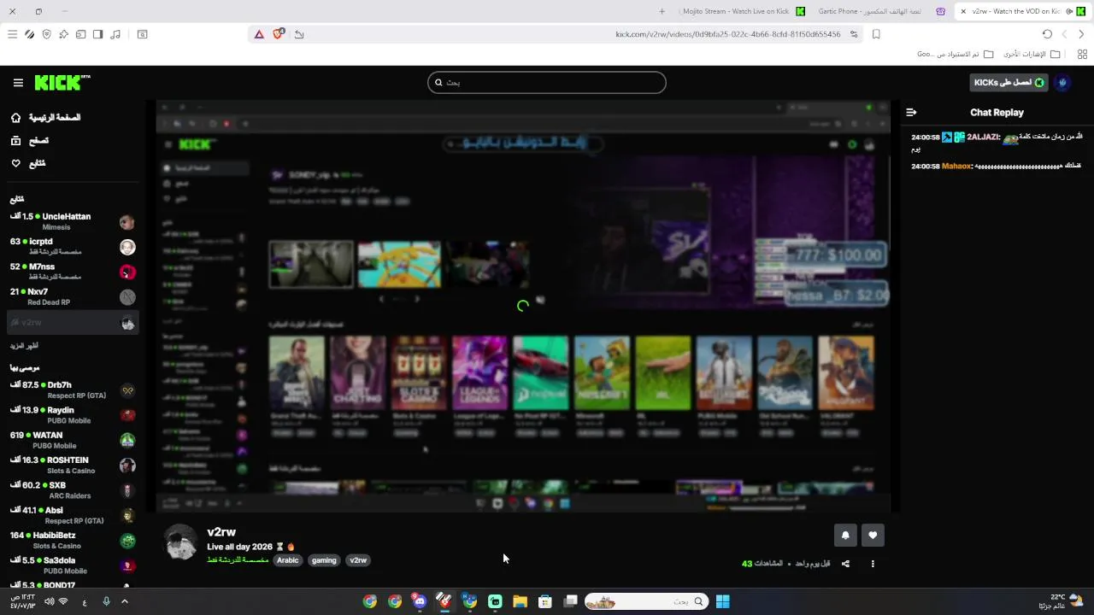
Task: Open the imported bookmarks folder
Action: click(x=956, y=54)
